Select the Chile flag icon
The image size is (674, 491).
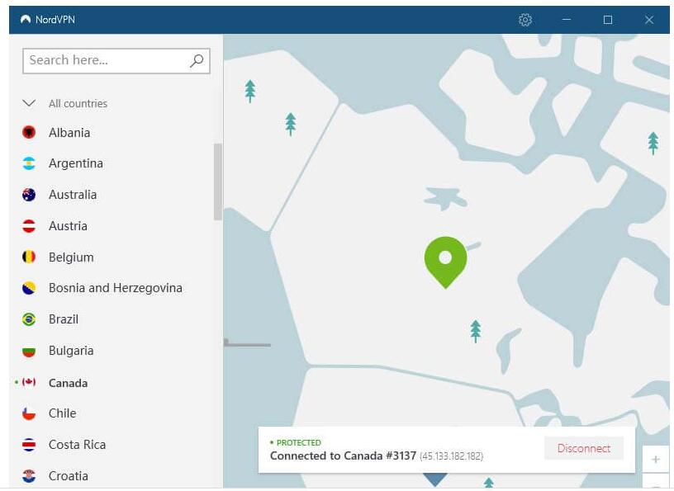[x=29, y=413]
